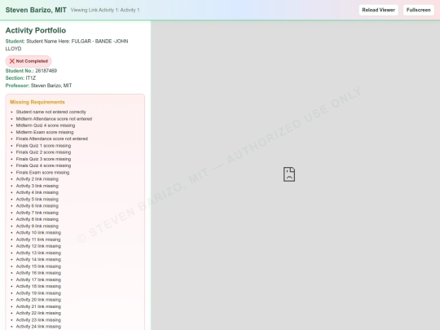This screenshot has width=440, height=330.
Task: Click 'Midterm Attendance score not entered'
Action: (54, 119)
